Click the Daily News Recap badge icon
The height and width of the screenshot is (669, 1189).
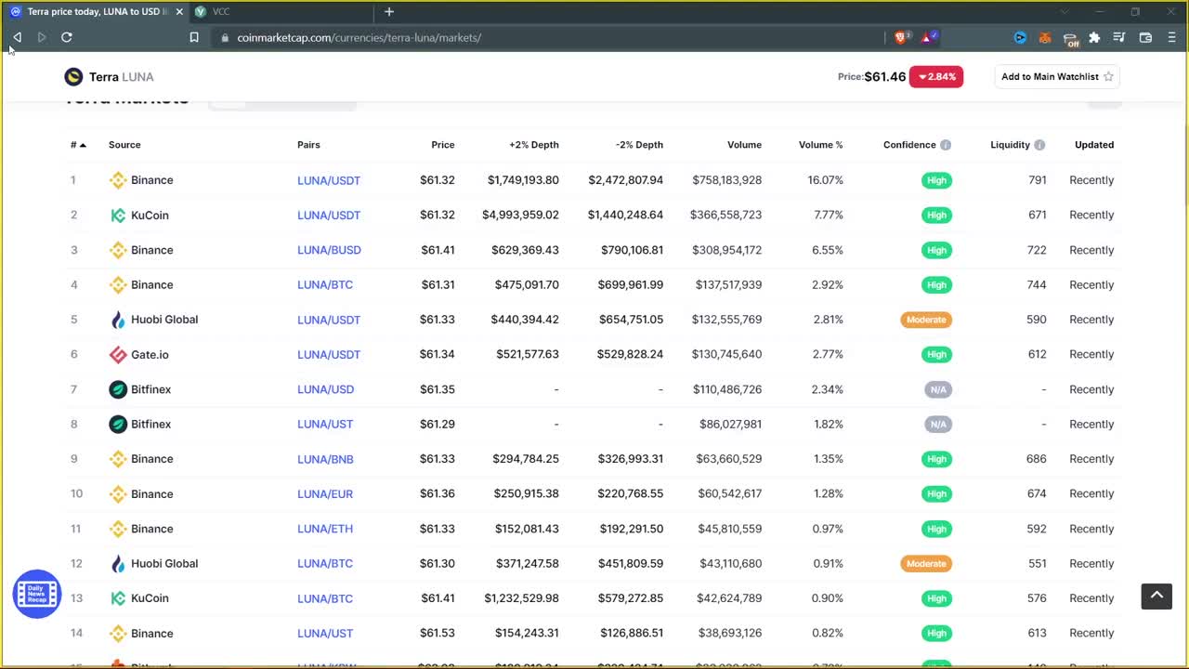(36, 594)
